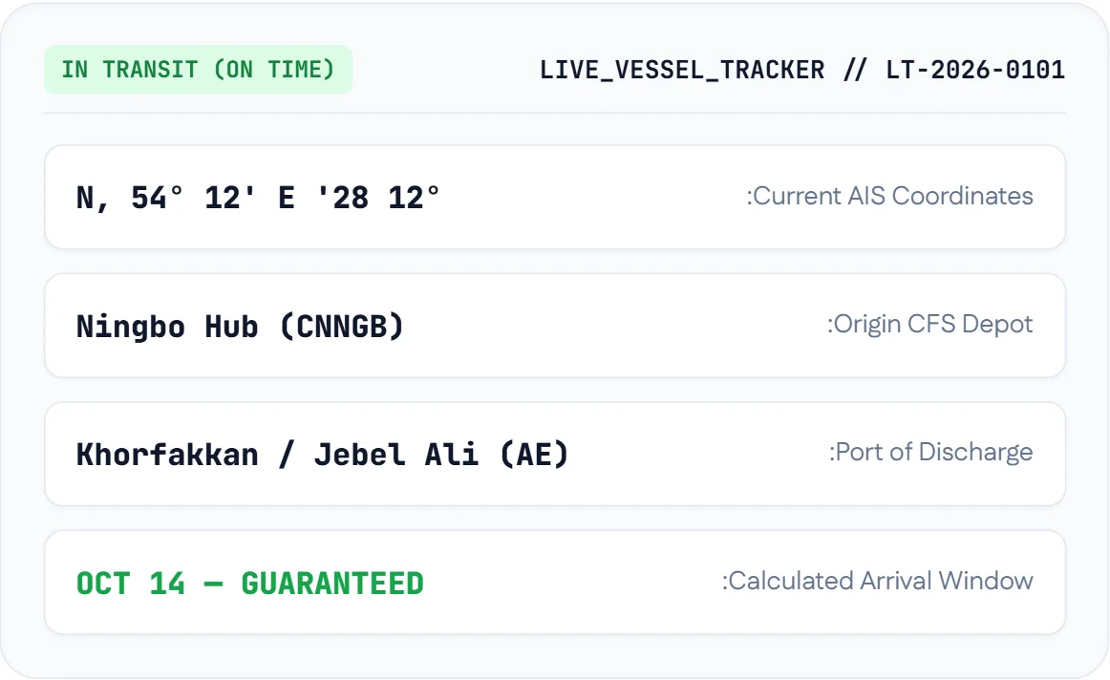Screen dimensions: 1110x680
Task: Select the Ningbo Hub depot name
Action: point(167,327)
